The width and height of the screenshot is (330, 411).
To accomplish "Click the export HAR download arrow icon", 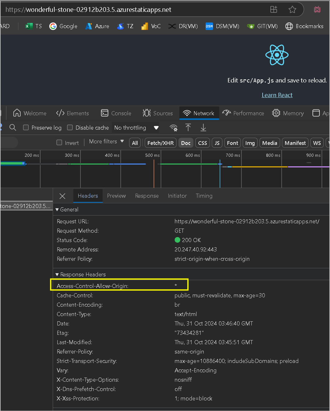I will (x=203, y=127).
